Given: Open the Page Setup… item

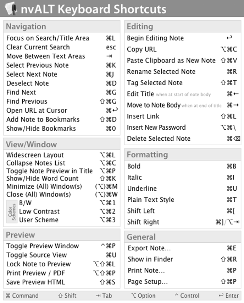Looking at the screenshot, I should (148, 282).
